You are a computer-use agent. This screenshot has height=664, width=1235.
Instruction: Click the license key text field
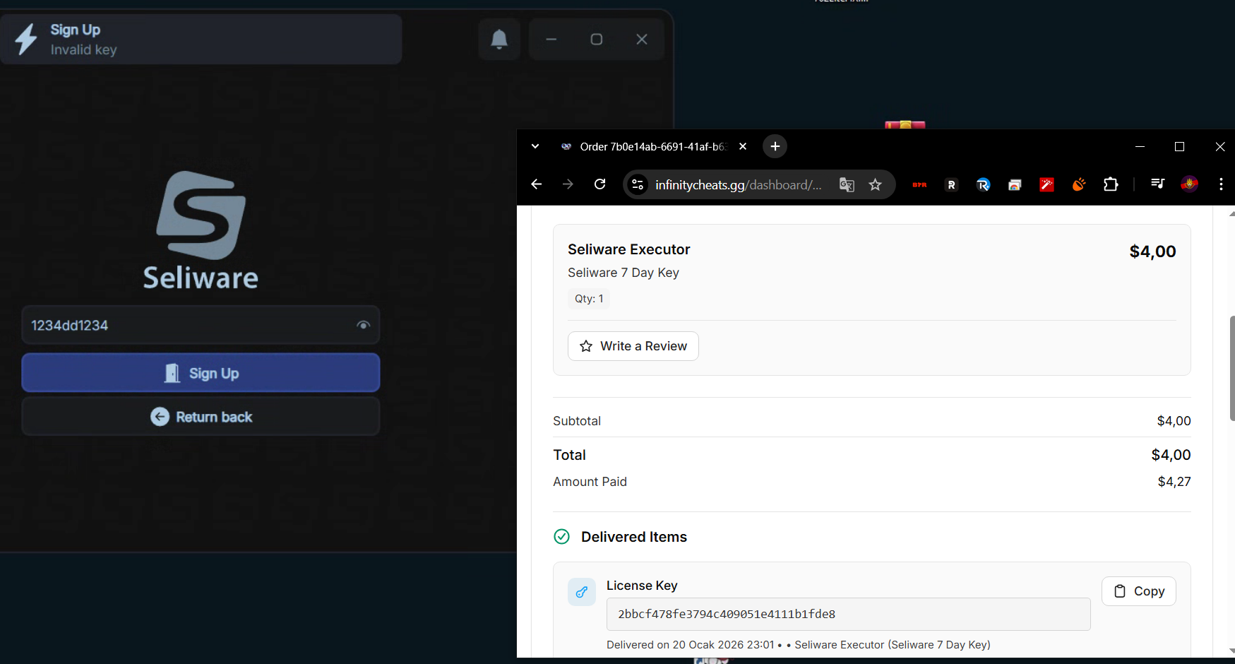pos(848,614)
